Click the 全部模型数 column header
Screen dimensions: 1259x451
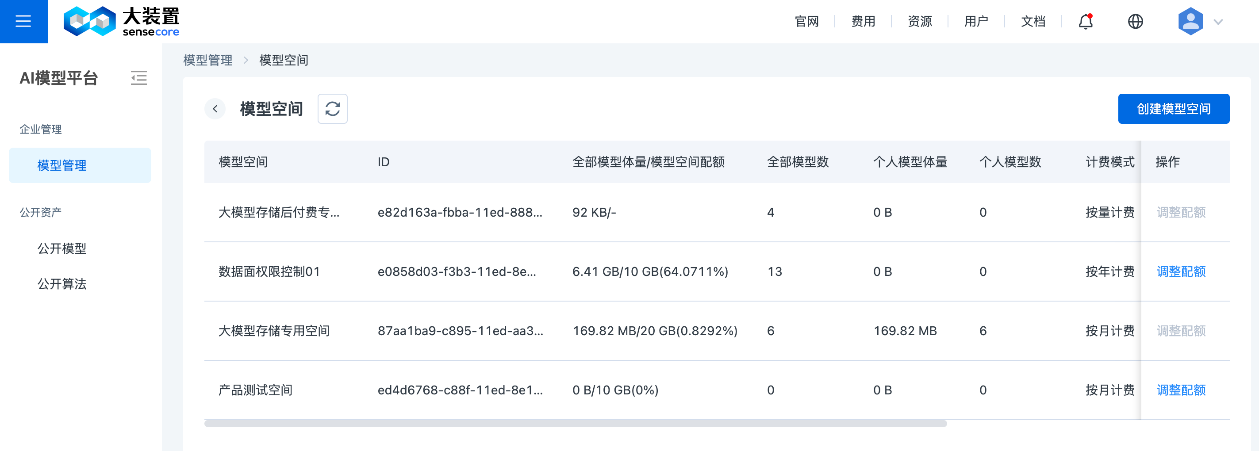tap(798, 162)
